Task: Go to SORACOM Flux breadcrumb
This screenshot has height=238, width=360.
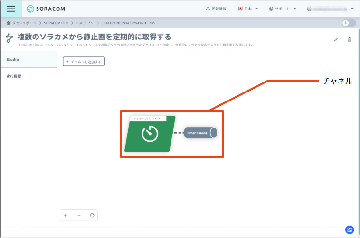Action: click(56, 23)
